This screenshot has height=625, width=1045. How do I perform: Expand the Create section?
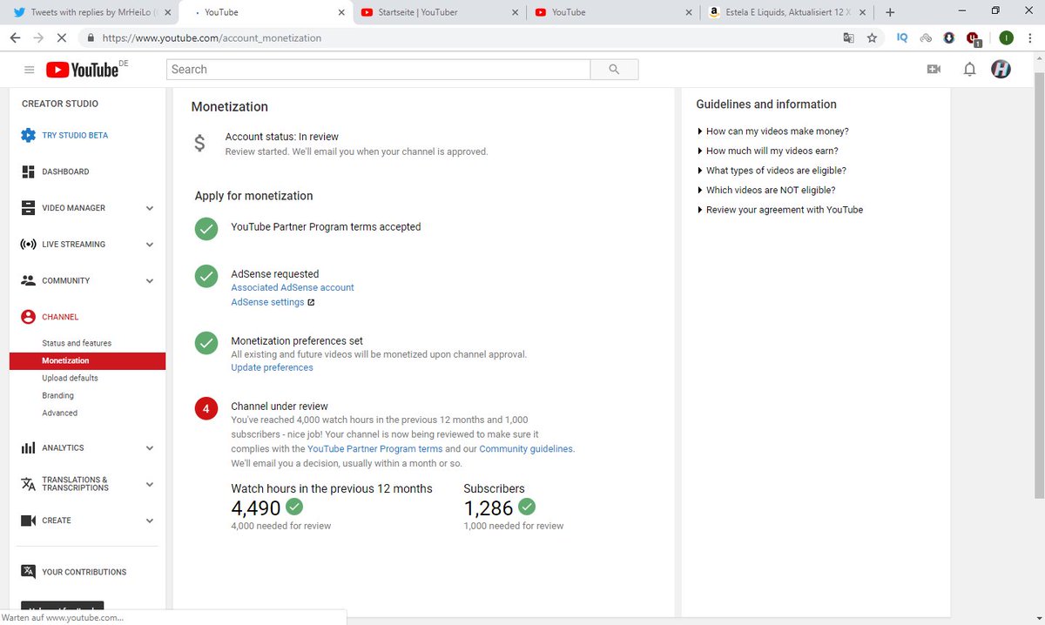150,521
